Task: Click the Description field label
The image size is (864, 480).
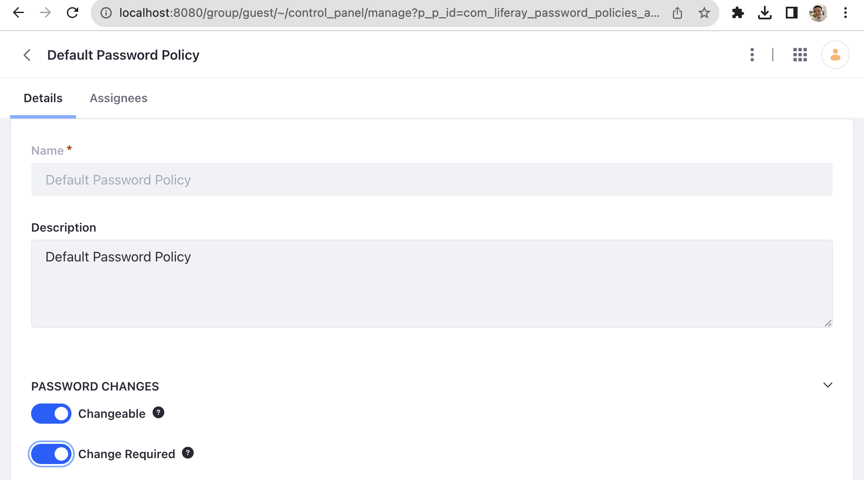Action: click(x=63, y=227)
